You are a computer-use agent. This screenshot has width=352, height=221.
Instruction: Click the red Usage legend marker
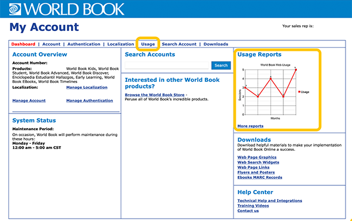[x=299, y=92]
